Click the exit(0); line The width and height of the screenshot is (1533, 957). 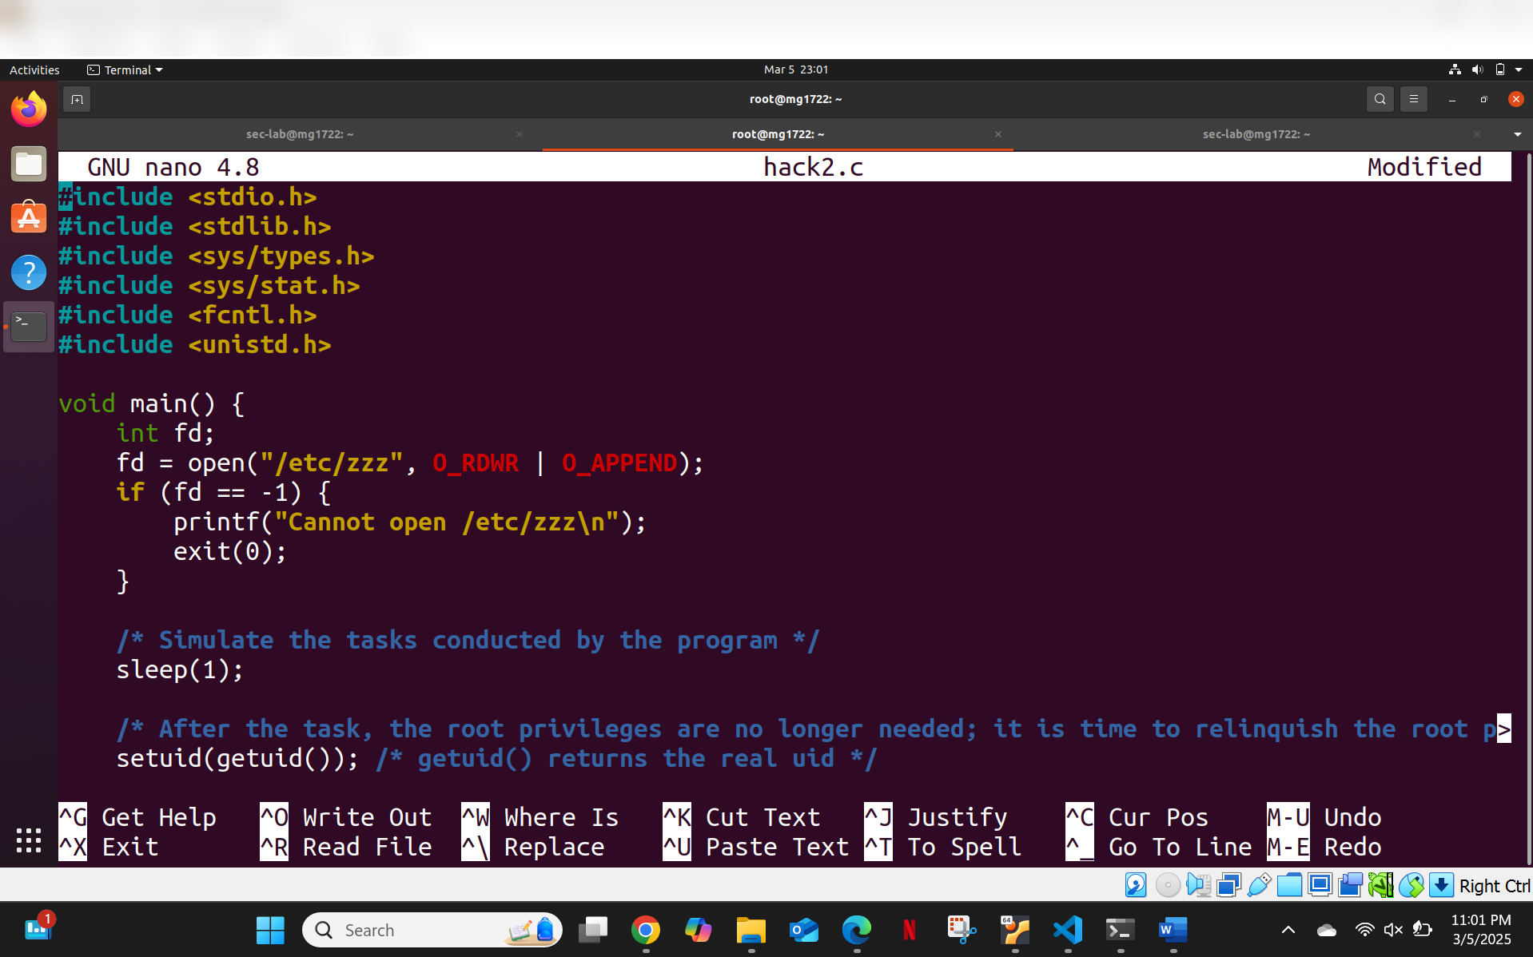[x=230, y=551]
